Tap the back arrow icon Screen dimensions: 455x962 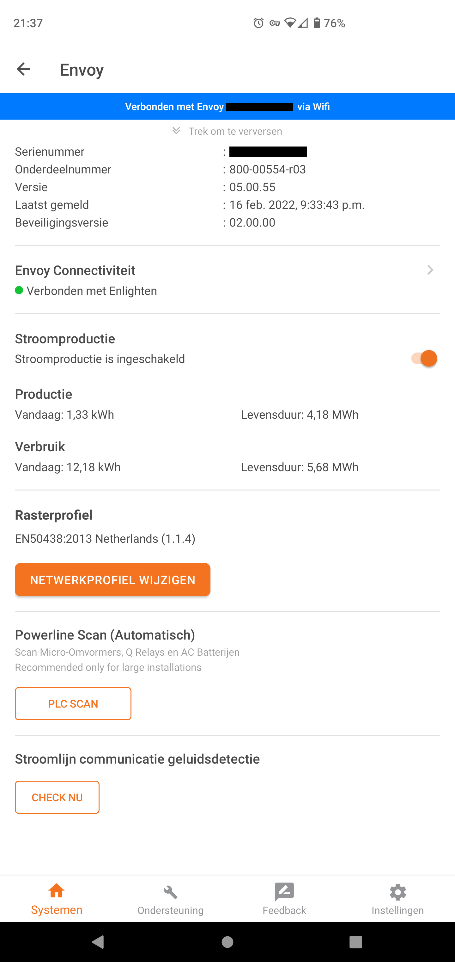23,69
